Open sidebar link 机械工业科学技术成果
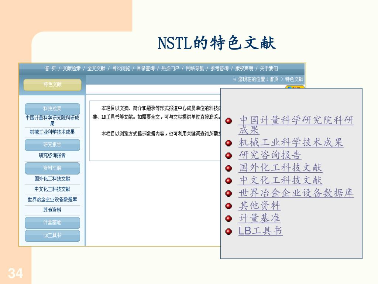Viewport: 378px width, 284px height. [52, 132]
